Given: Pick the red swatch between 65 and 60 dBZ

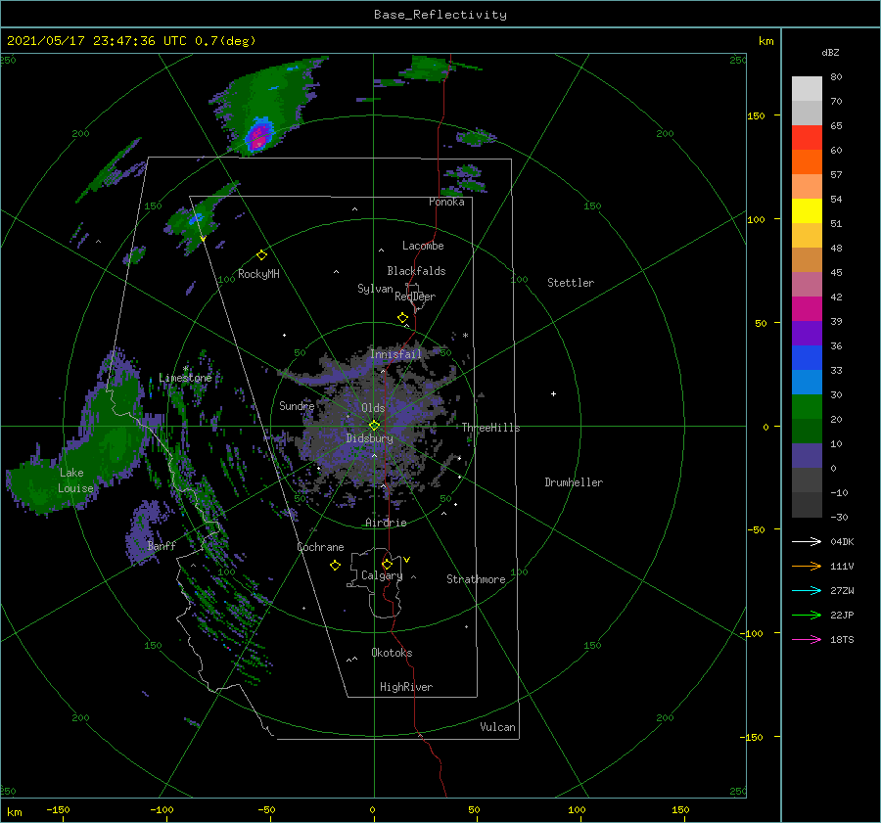Looking at the screenshot, I should 807,138.
